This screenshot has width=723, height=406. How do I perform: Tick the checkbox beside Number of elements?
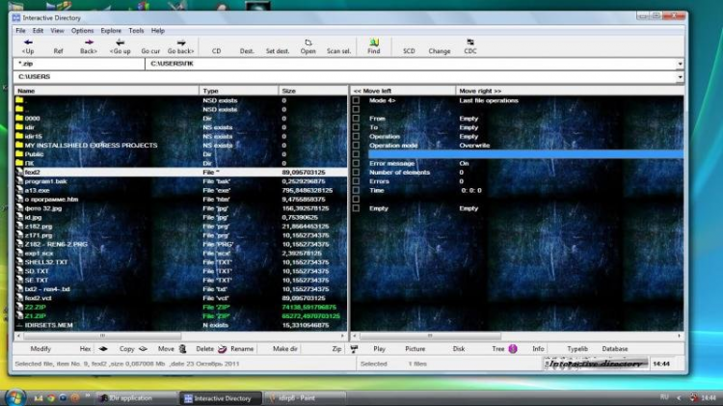[x=356, y=172]
